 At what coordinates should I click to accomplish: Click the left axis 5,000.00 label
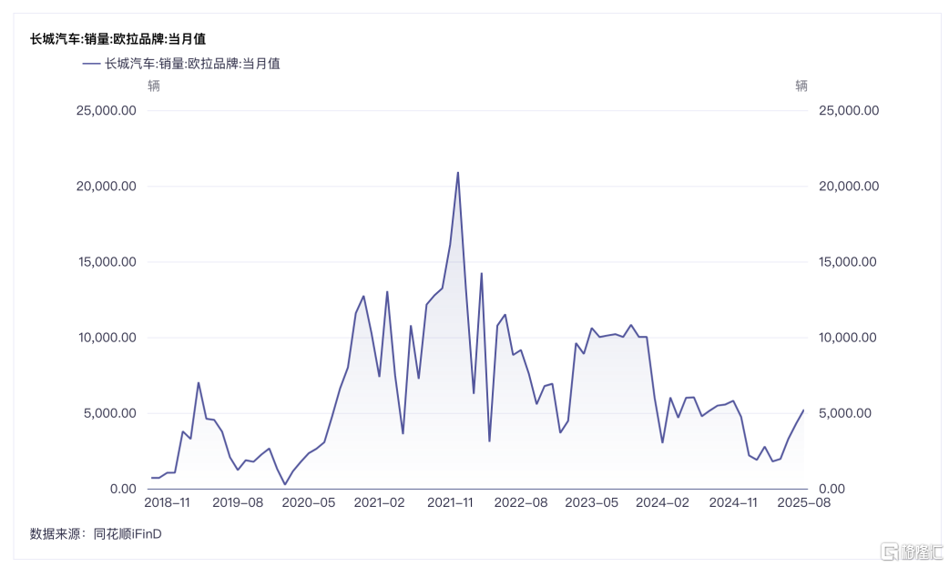pyautogui.click(x=110, y=413)
